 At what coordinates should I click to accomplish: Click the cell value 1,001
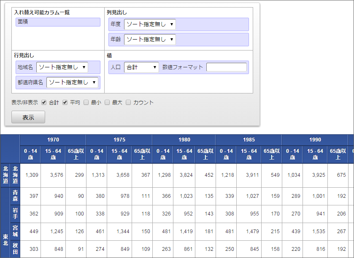point(319,196)
